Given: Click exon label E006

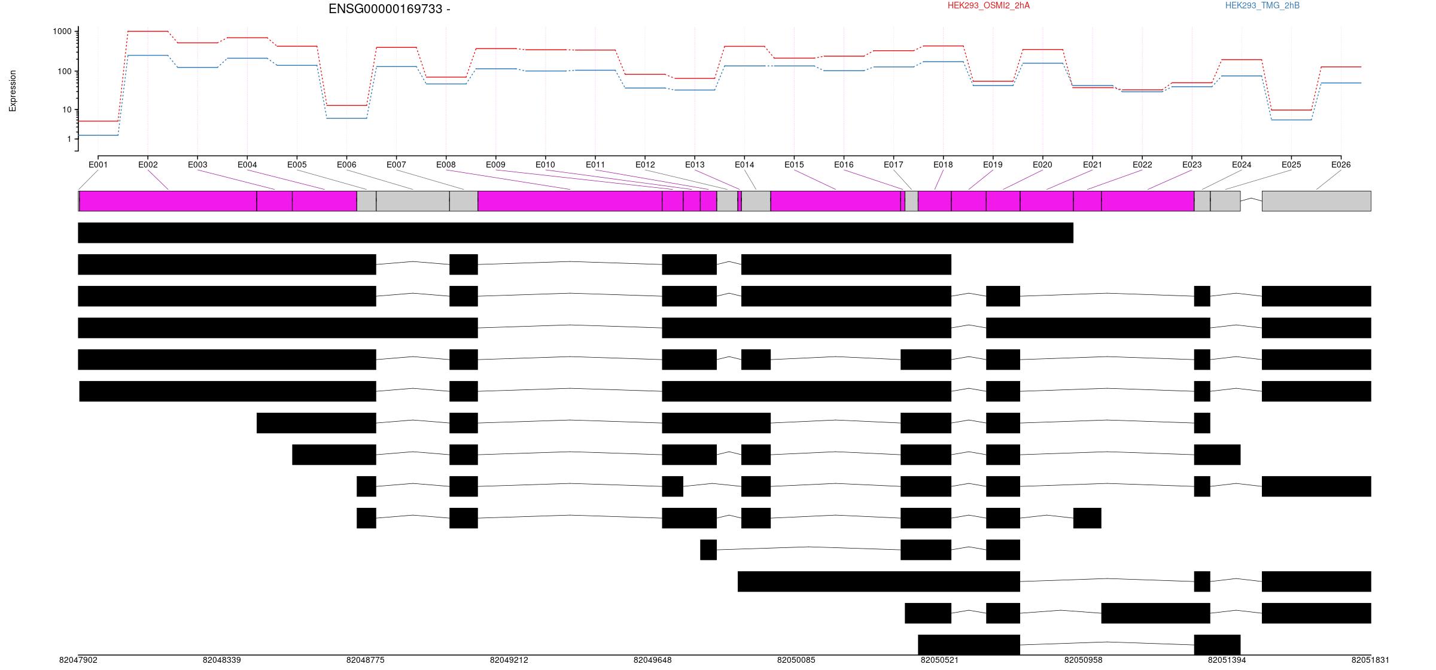Looking at the screenshot, I should [346, 165].
